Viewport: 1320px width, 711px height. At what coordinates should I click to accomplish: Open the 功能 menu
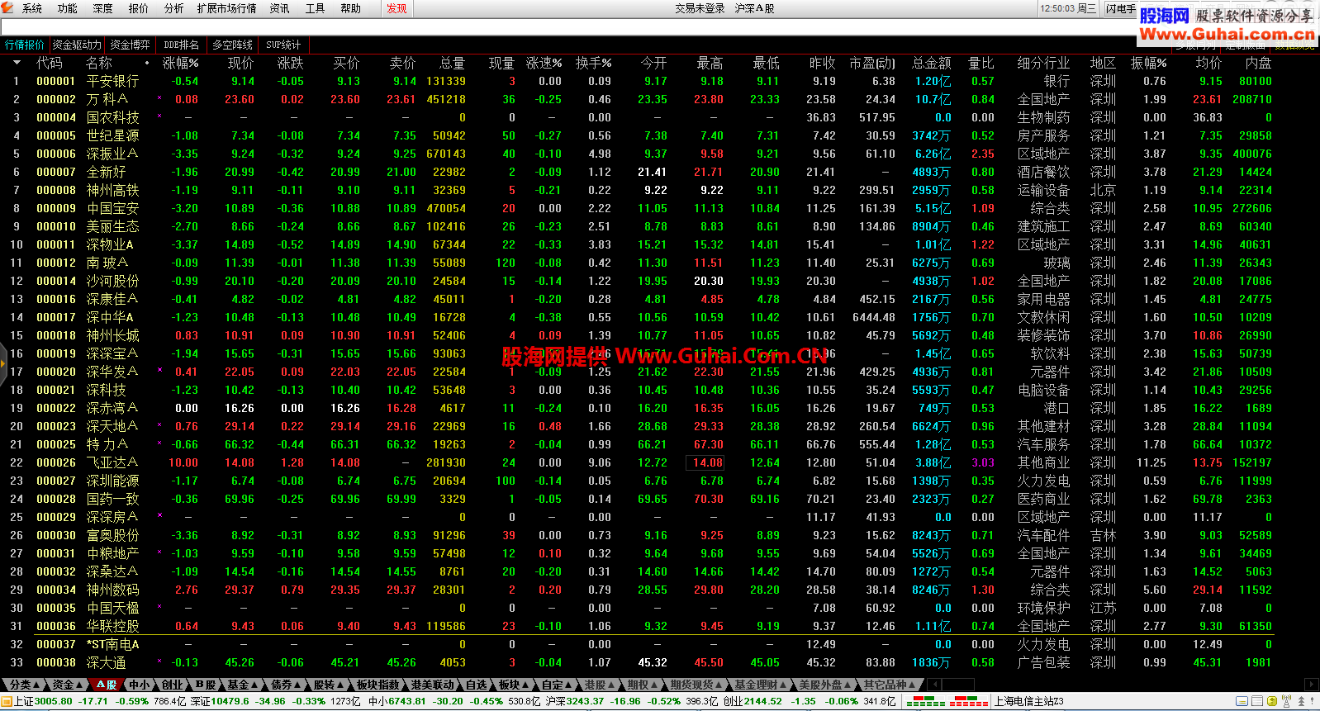point(68,8)
